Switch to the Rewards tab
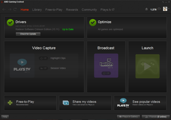Viewport: 171px width, 120px height. 72,10
